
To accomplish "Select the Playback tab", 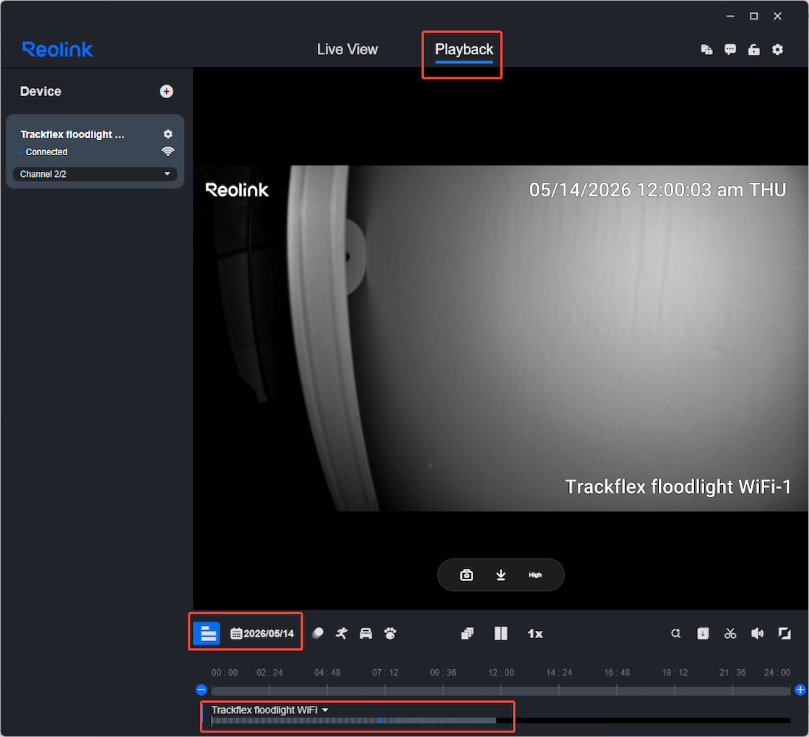I will 464,50.
